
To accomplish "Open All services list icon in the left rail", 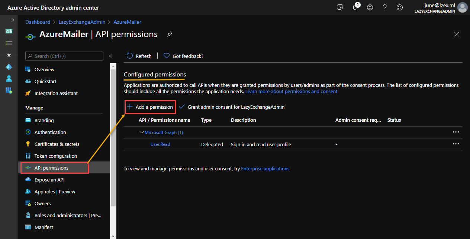I will click(x=9, y=43).
